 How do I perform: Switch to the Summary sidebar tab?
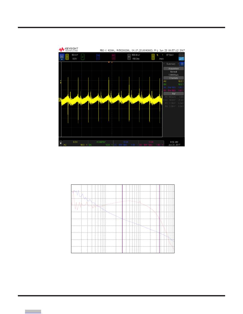[x=171, y=64]
